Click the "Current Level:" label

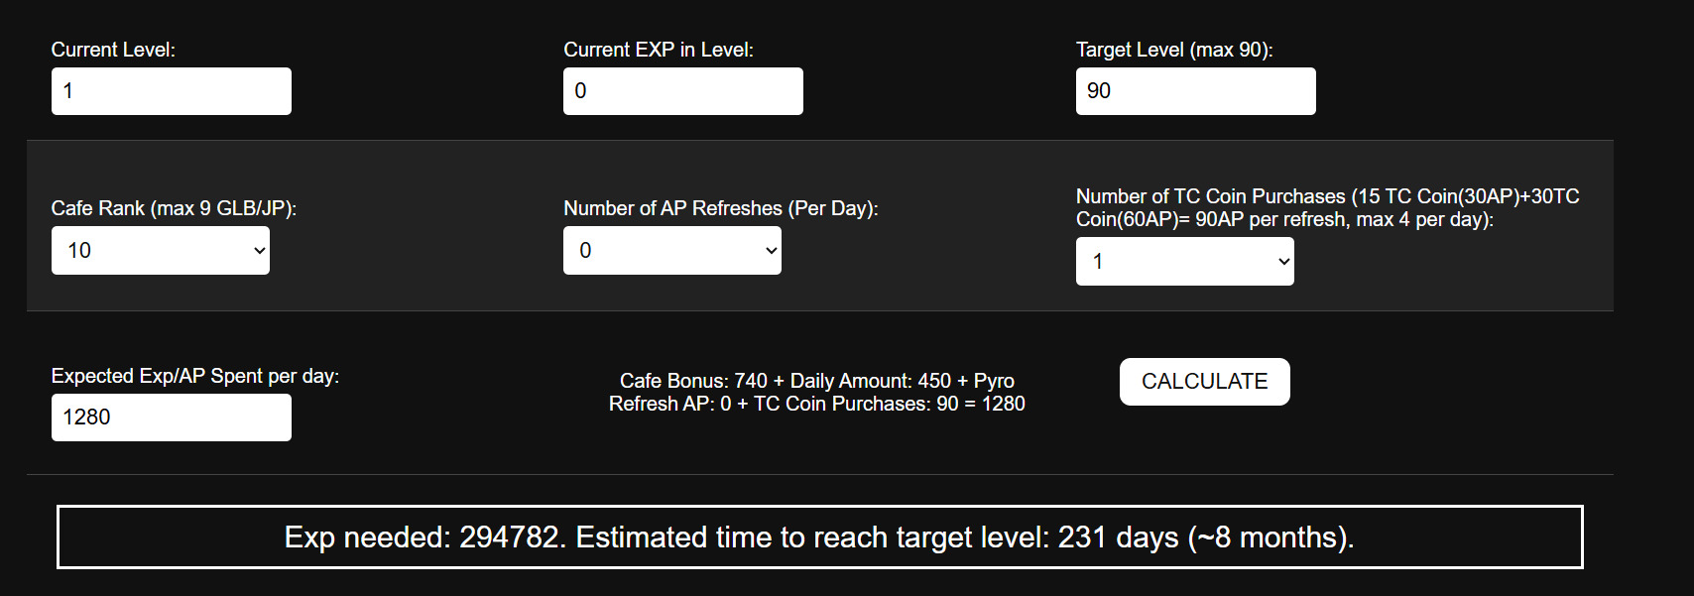point(113,50)
